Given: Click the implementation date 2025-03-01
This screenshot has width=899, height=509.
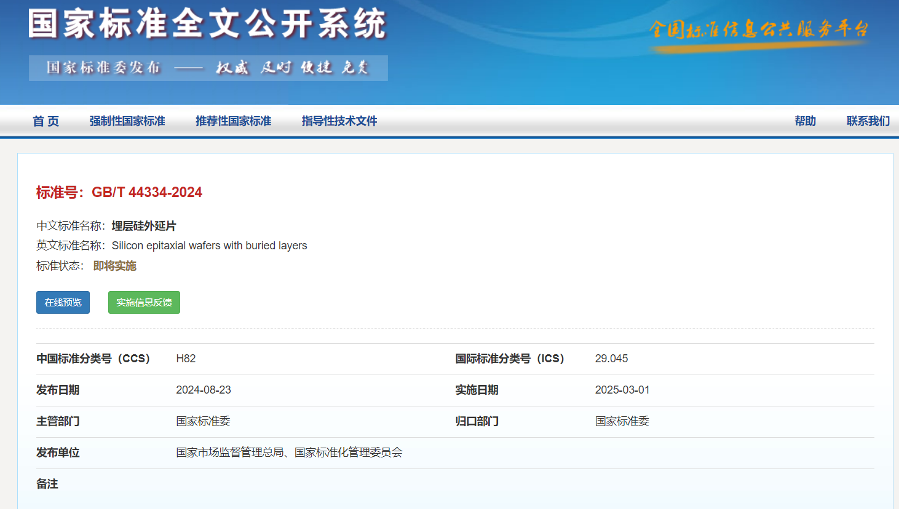Looking at the screenshot, I should (622, 390).
